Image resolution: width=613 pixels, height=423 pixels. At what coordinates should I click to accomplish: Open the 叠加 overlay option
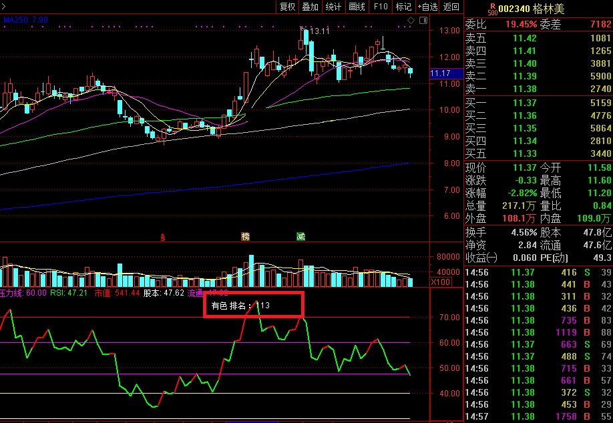pyautogui.click(x=311, y=7)
